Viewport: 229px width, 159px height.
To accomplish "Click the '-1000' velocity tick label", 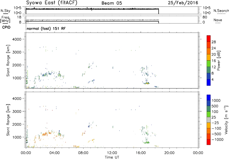I will click(217, 139).
